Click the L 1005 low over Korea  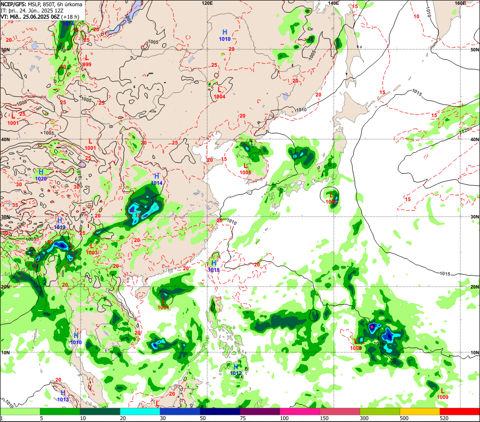[x=245, y=169]
